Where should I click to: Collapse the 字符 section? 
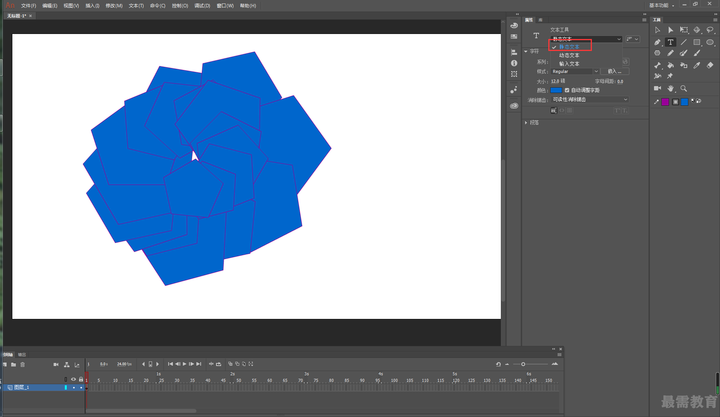[526, 51]
